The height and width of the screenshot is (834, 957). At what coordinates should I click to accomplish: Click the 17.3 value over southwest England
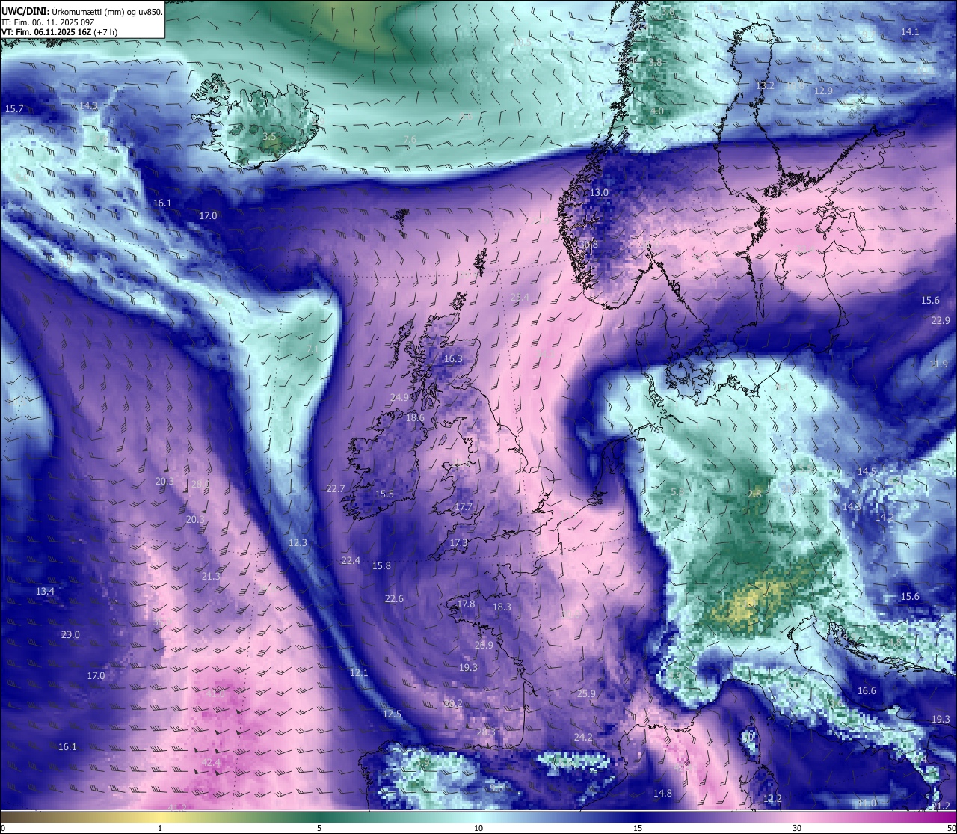pyautogui.click(x=458, y=542)
